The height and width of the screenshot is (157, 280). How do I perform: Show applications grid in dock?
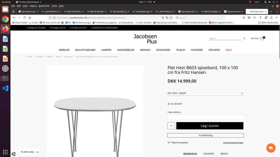pyautogui.click(x=5, y=152)
